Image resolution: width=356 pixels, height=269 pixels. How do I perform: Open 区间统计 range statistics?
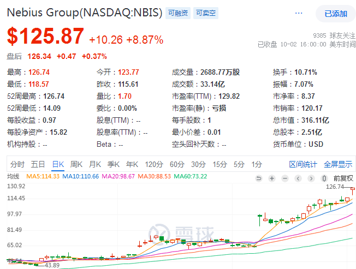[303, 164]
